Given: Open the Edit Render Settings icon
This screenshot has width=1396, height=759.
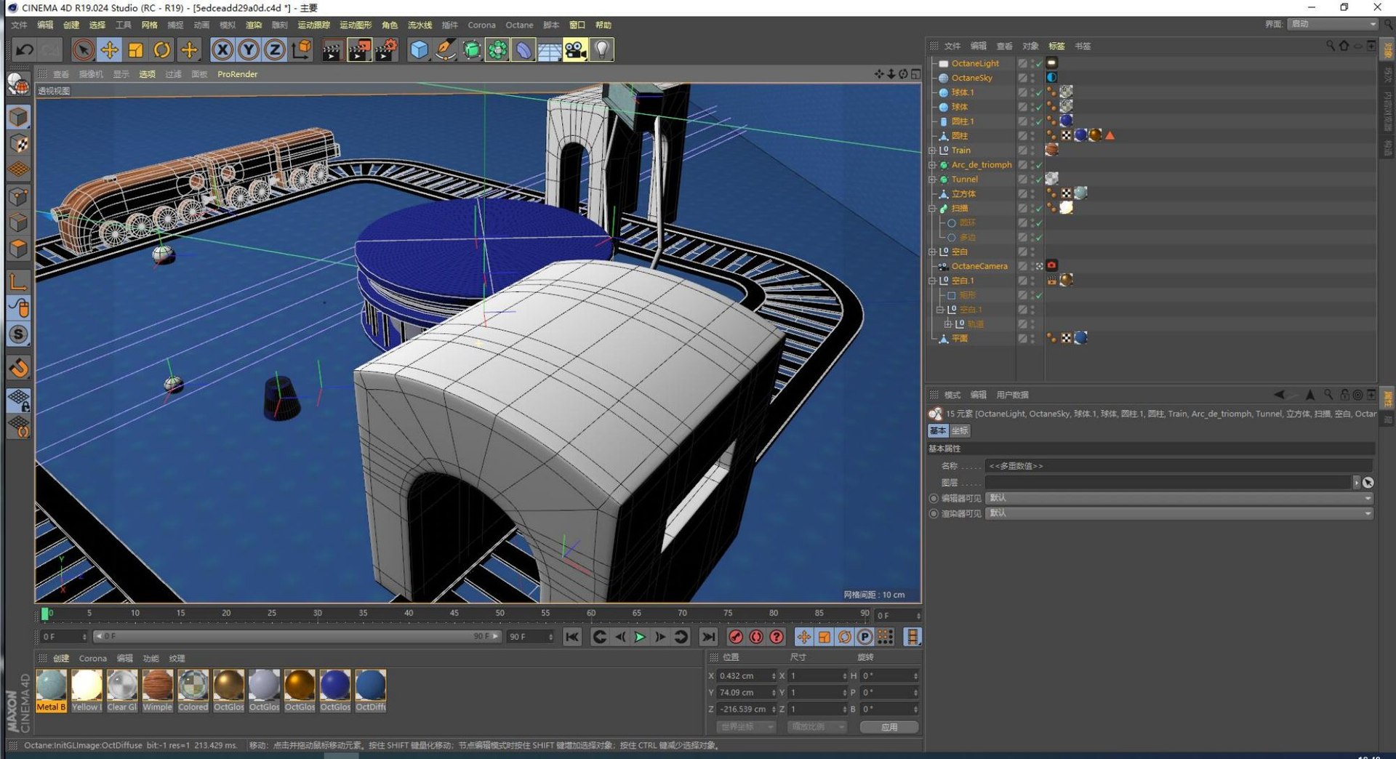Looking at the screenshot, I should [385, 49].
